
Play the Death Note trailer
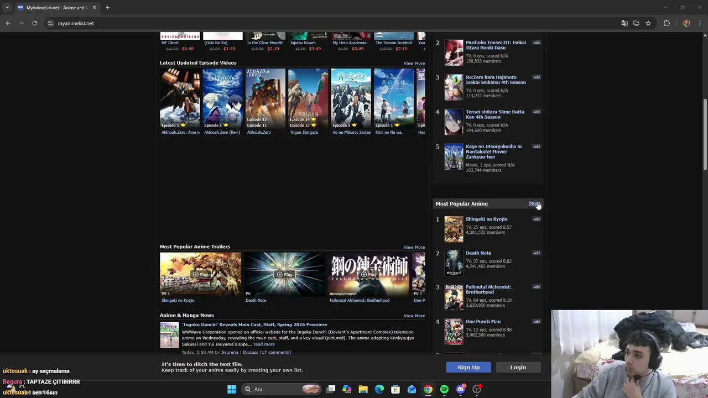coord(284,274)
